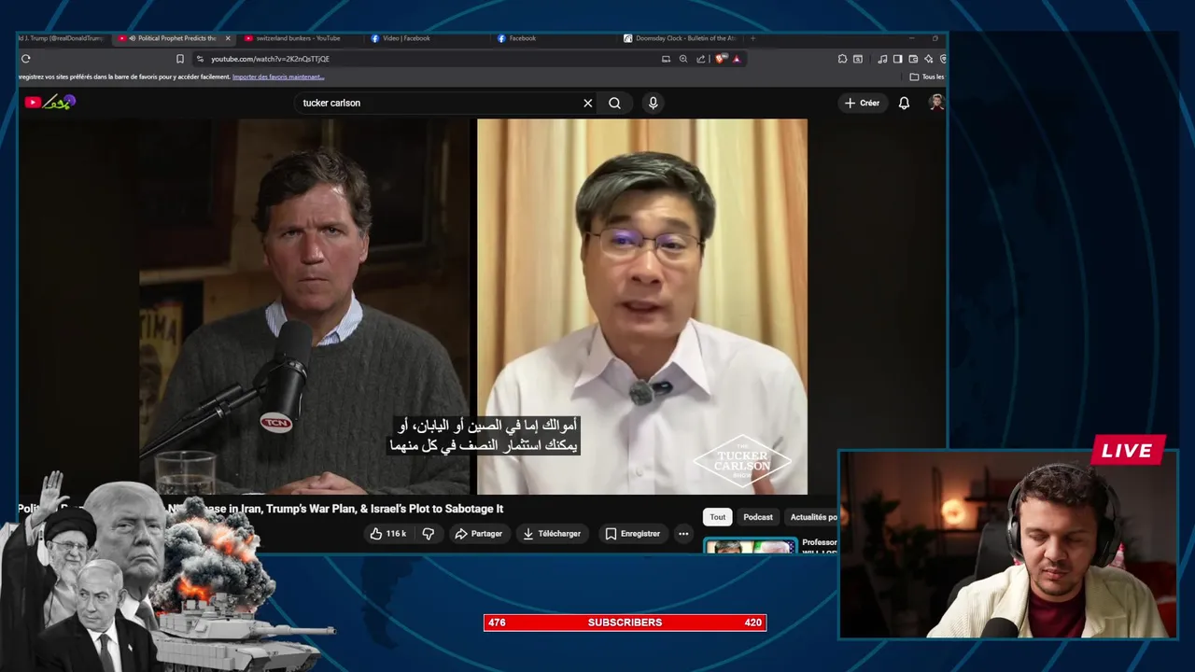Open the extensions puzzle icon
Screen dimensions: 1195x672
coord(842,59)
